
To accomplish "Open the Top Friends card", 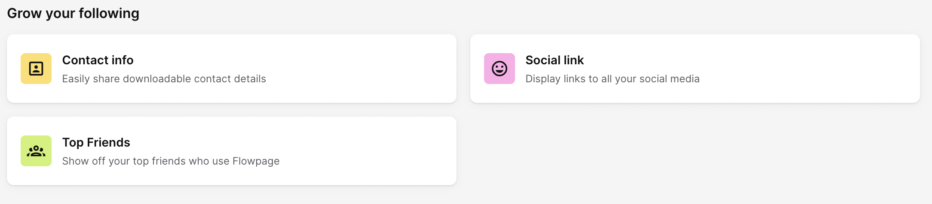I will point(232,151).
